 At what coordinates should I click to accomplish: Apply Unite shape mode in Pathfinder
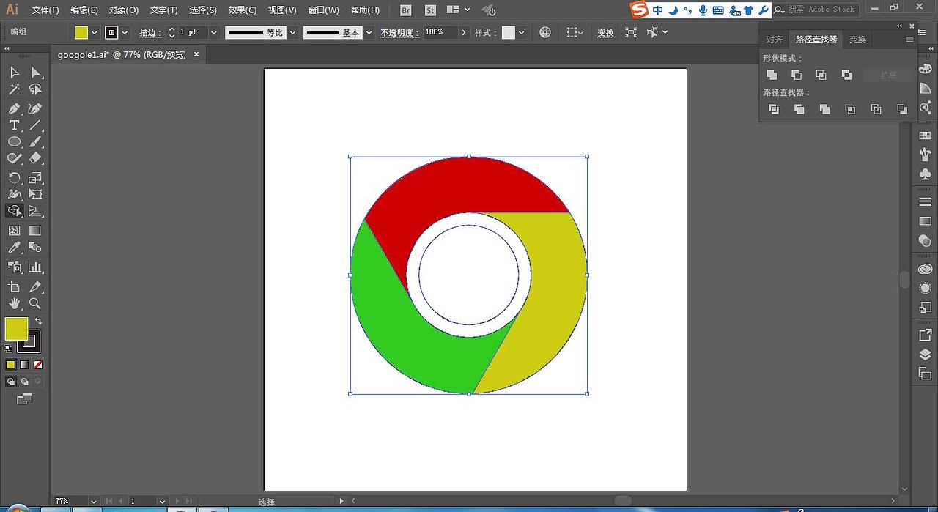[x=772, y=74]
